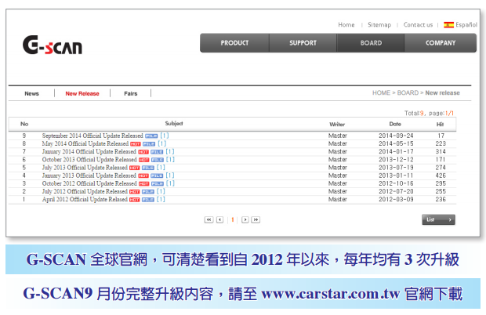Click the Writer column header
The width and height of the screenshot is (486, 315).
337,125
